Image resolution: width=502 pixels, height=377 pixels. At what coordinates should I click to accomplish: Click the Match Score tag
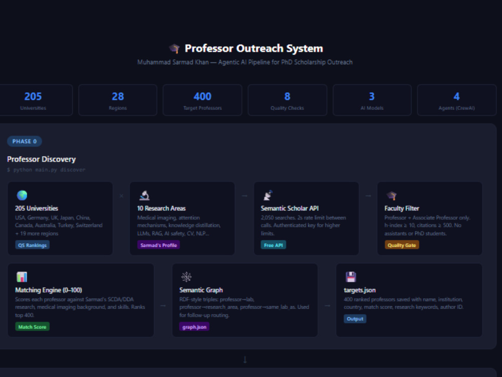tap(32, 327)
